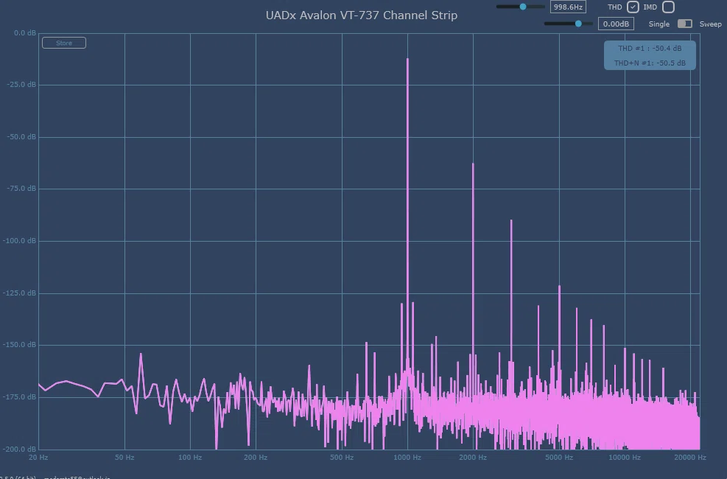
Task: Click the -50.0 dB axis label
Action: click(x=21, y=137)
